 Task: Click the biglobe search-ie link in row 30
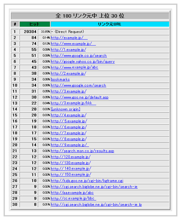[97, 205]
